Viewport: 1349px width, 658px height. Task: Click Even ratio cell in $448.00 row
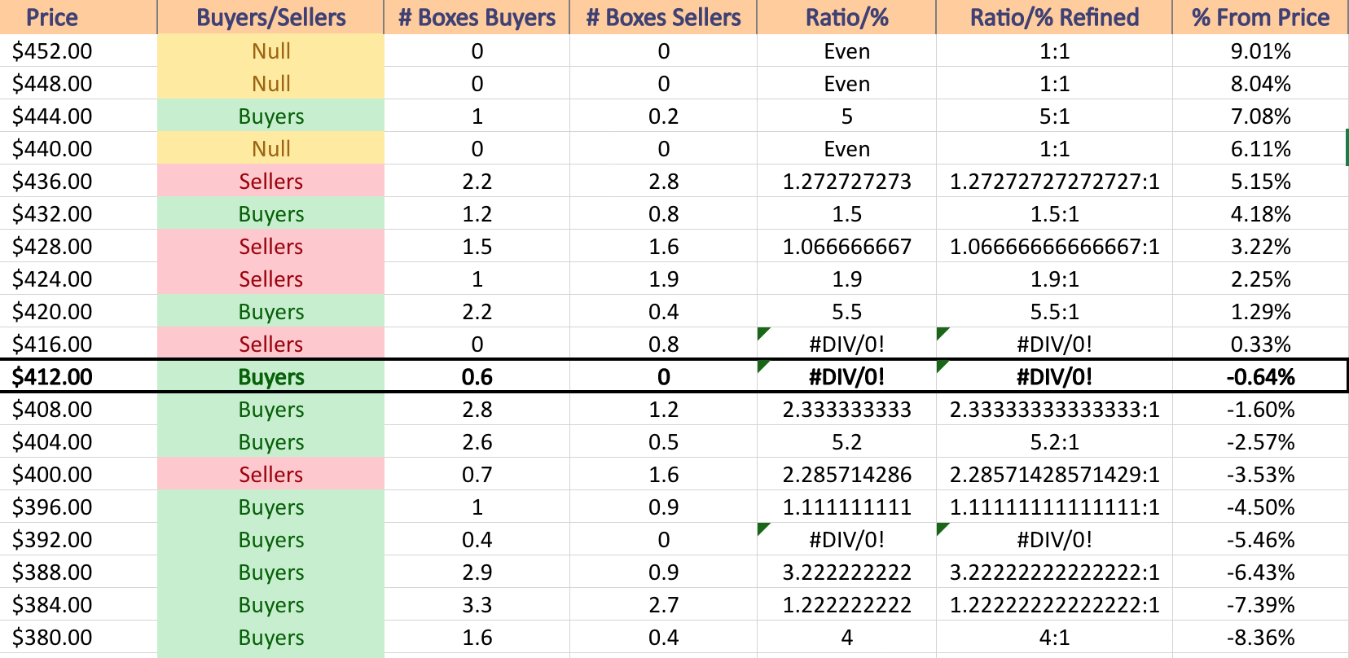click(846, 83)
